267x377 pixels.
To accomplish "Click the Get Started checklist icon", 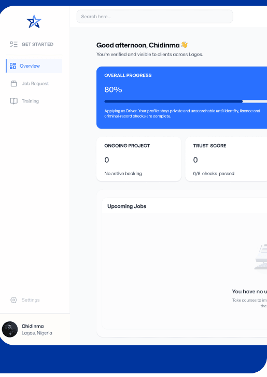I will click(x=13, y=44).
